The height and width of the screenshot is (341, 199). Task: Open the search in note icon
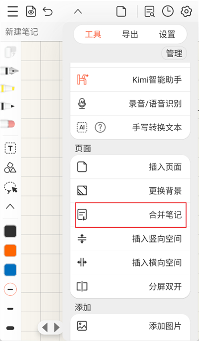coord(150,11)
